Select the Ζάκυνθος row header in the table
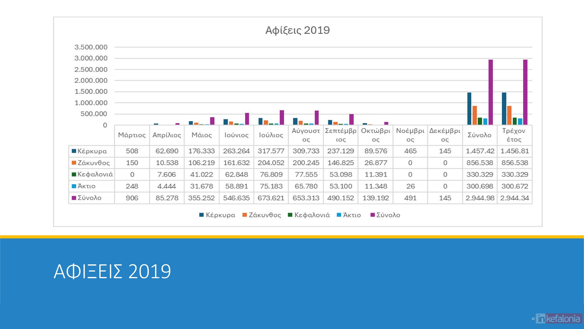 tap(92, 163)
